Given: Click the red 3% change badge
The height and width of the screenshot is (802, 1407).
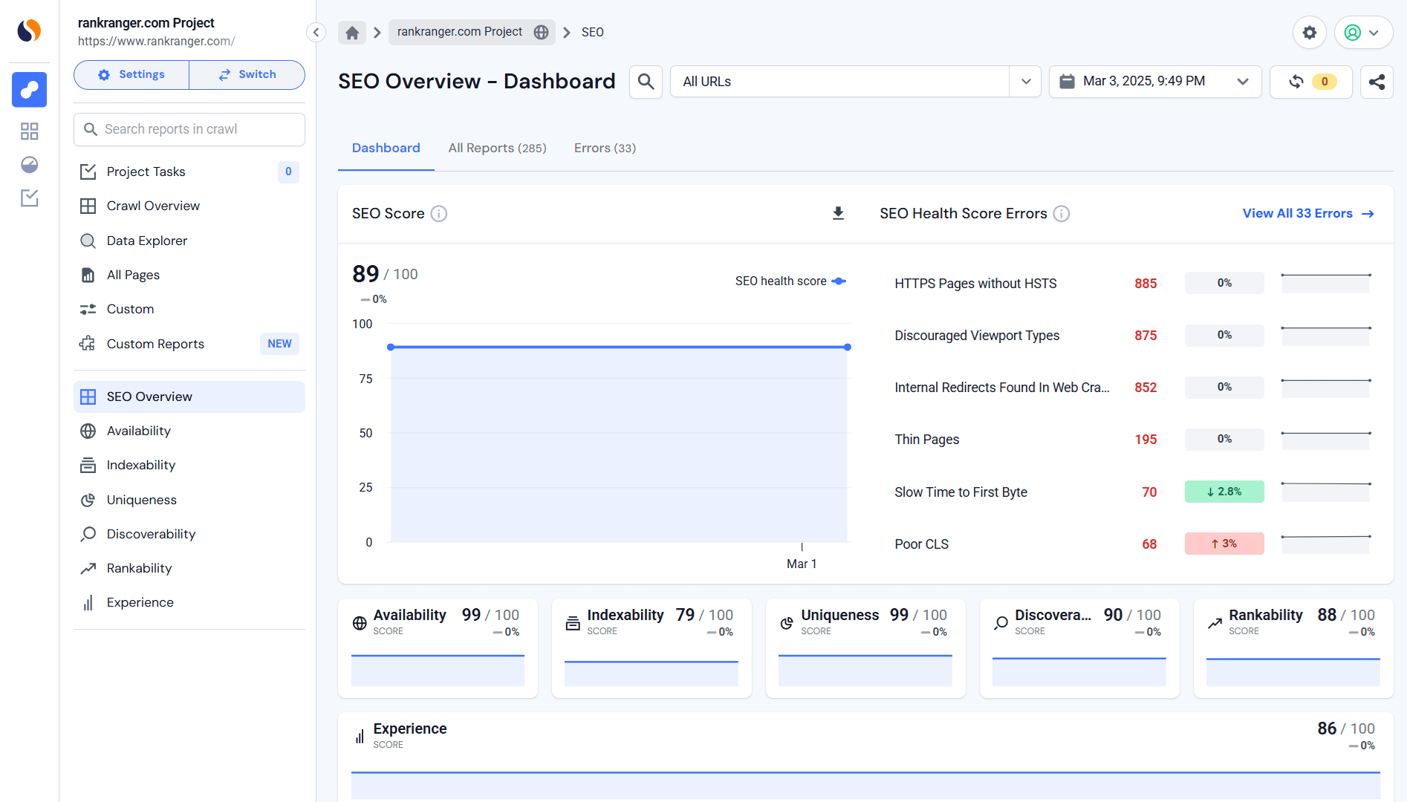Looking at the screenshot, I should point(1224,544).
